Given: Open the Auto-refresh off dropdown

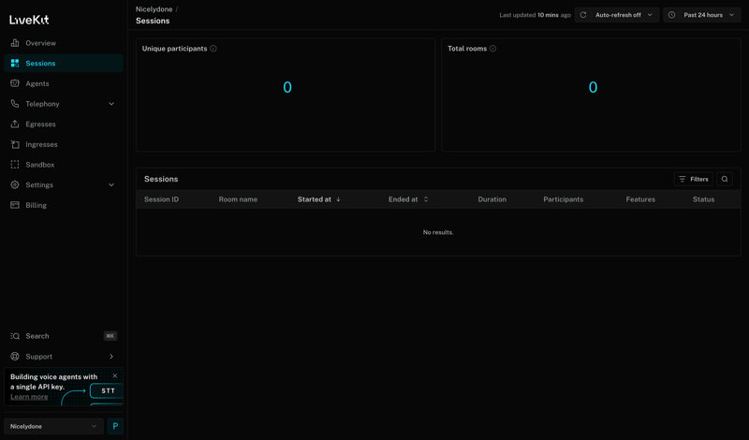Looking at the screenshot, I should [x=617, y=15].
